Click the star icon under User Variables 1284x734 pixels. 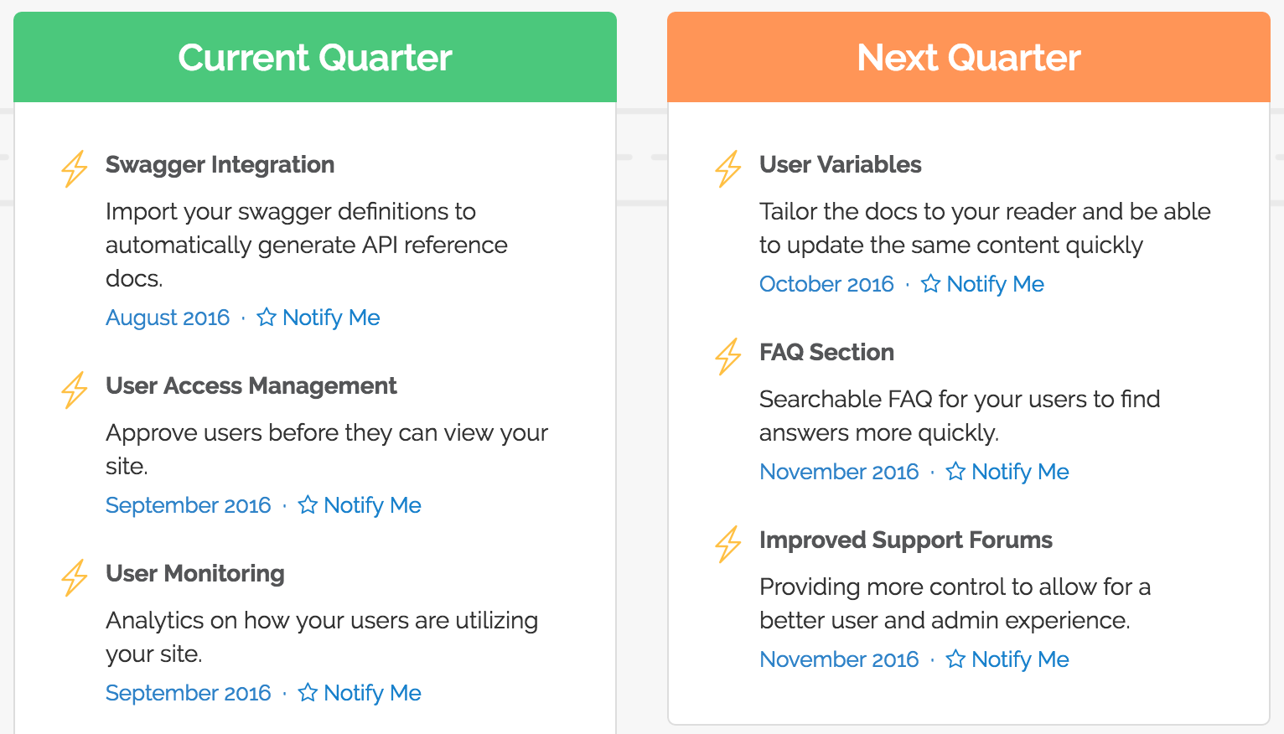[930, 283]
